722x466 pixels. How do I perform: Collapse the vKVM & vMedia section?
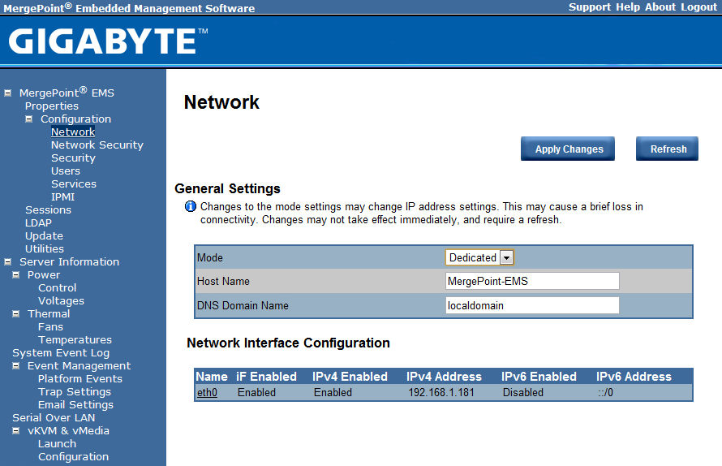[x=16, y=430]
